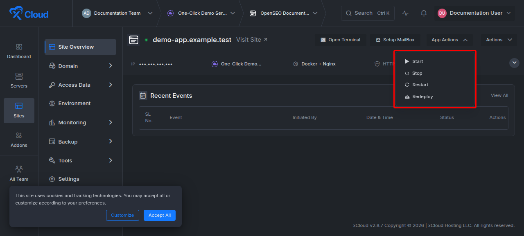Click the Docker + Nginx stack icon
The image size is (524, 236).
coord(296,64)
